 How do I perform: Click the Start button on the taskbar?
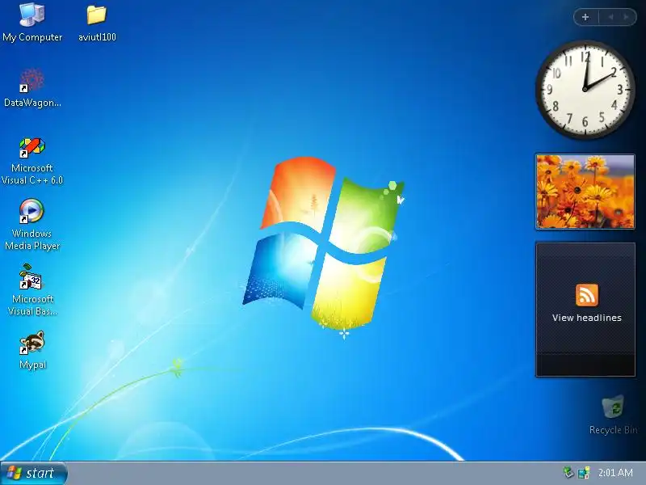click(x=33, y=473)
